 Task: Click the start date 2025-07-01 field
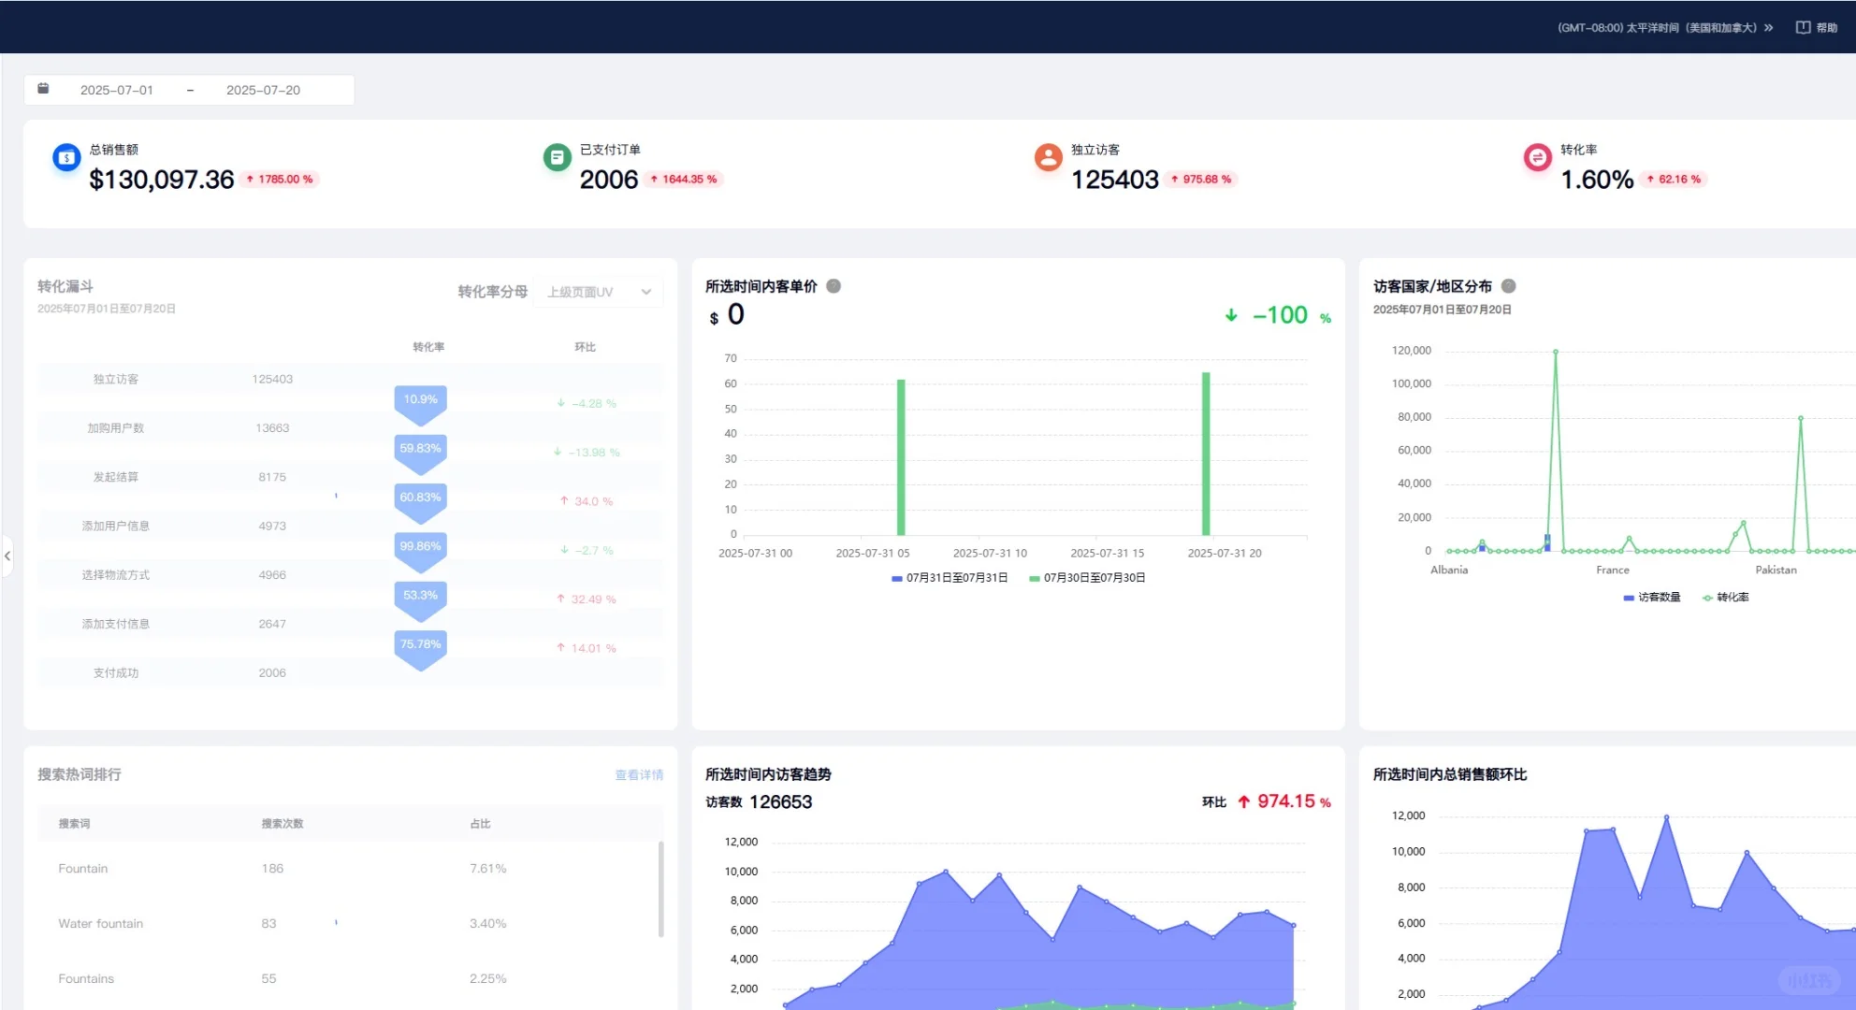[x=117, y=90]
